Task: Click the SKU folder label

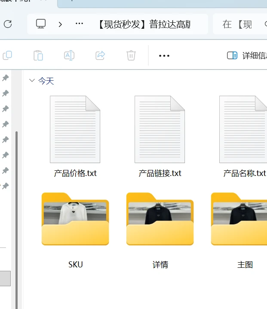Action: [x=75, y=264]
